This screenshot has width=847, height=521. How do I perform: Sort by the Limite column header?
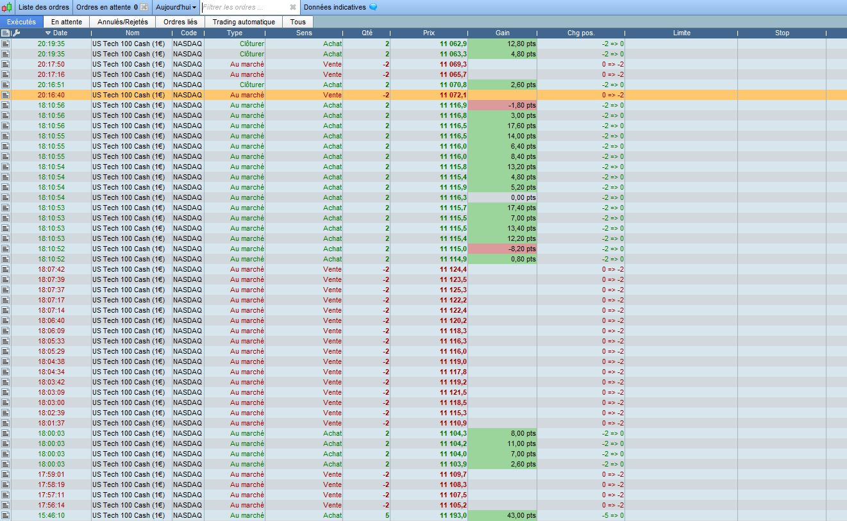pyautogui.click(x=682, y=33)
